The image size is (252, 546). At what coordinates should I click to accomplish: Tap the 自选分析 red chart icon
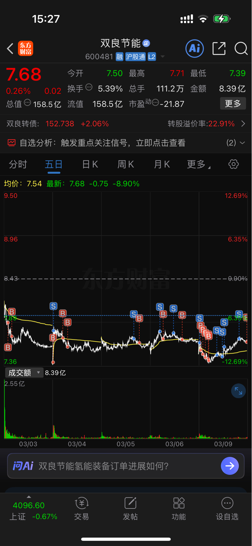(x=11, y=143)
